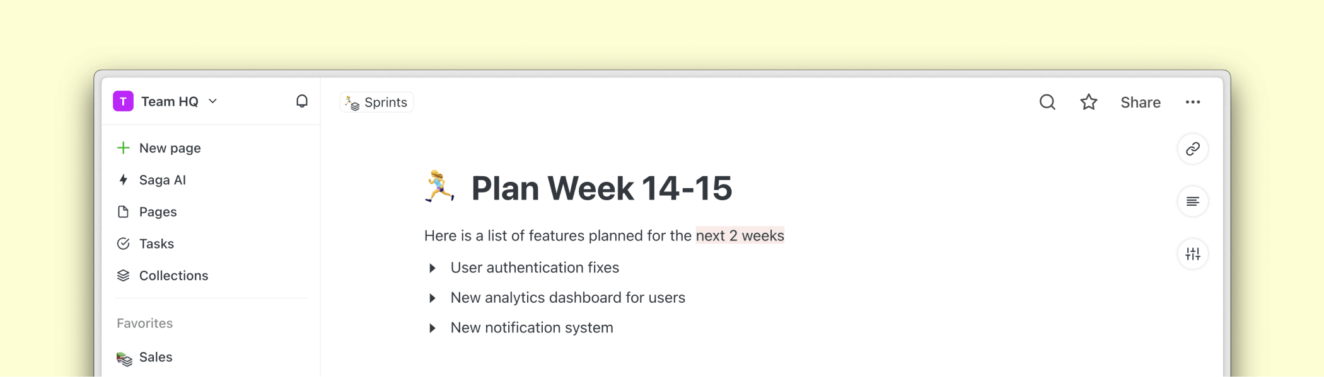Viewport: 1324px width, 377px height.
Task: Open Collections in the sidebar
Action: pos(173,276)
